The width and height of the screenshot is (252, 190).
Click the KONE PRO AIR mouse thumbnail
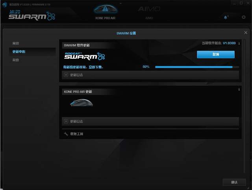82,103
